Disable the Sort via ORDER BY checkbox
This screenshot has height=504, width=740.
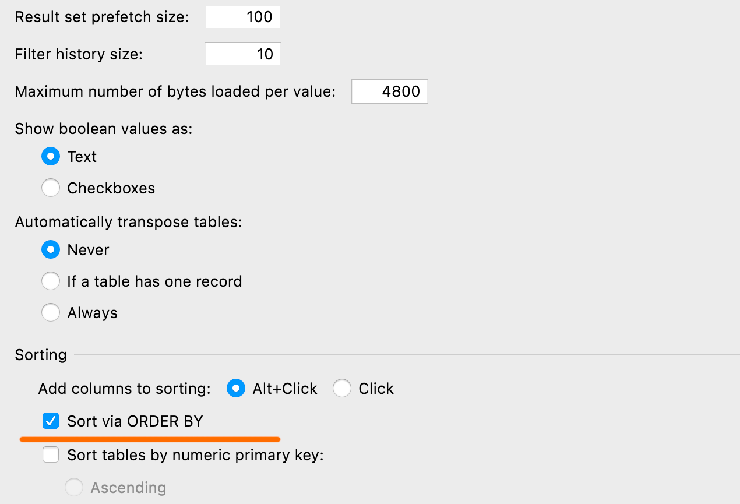click(x=51, y=421)
